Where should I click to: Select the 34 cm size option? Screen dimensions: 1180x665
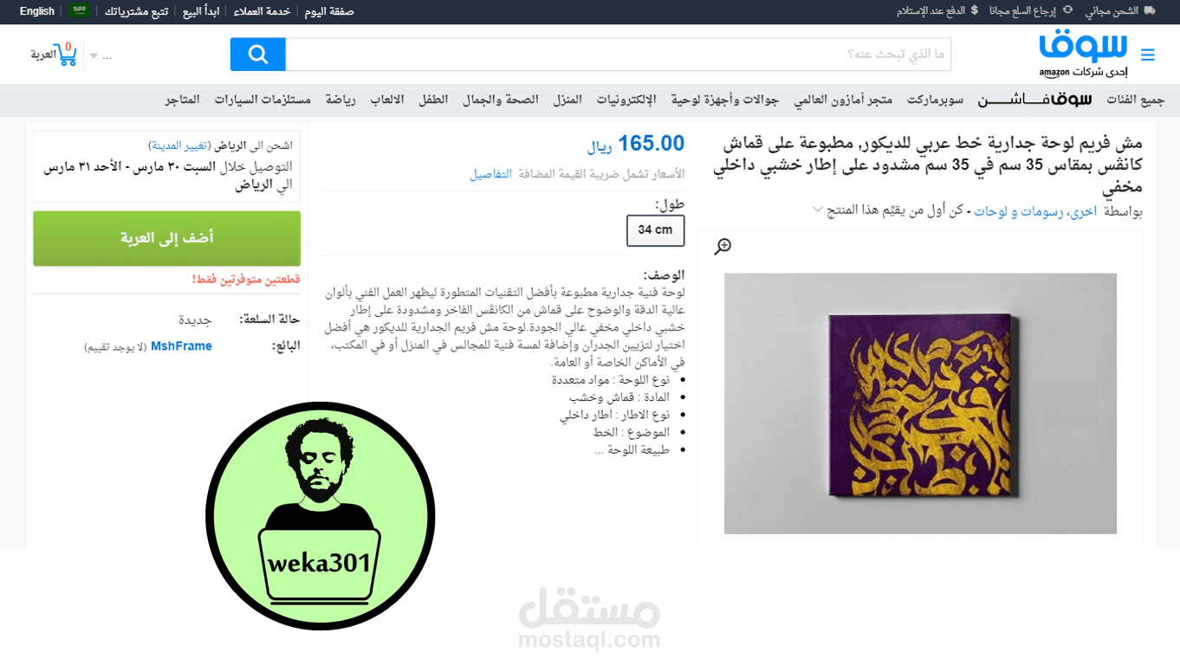click(x=655, y=230)
